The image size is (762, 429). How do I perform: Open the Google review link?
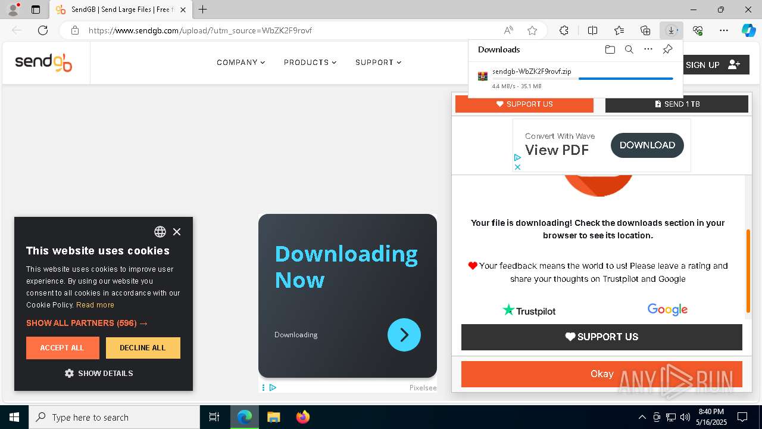(x=667, y=309)
